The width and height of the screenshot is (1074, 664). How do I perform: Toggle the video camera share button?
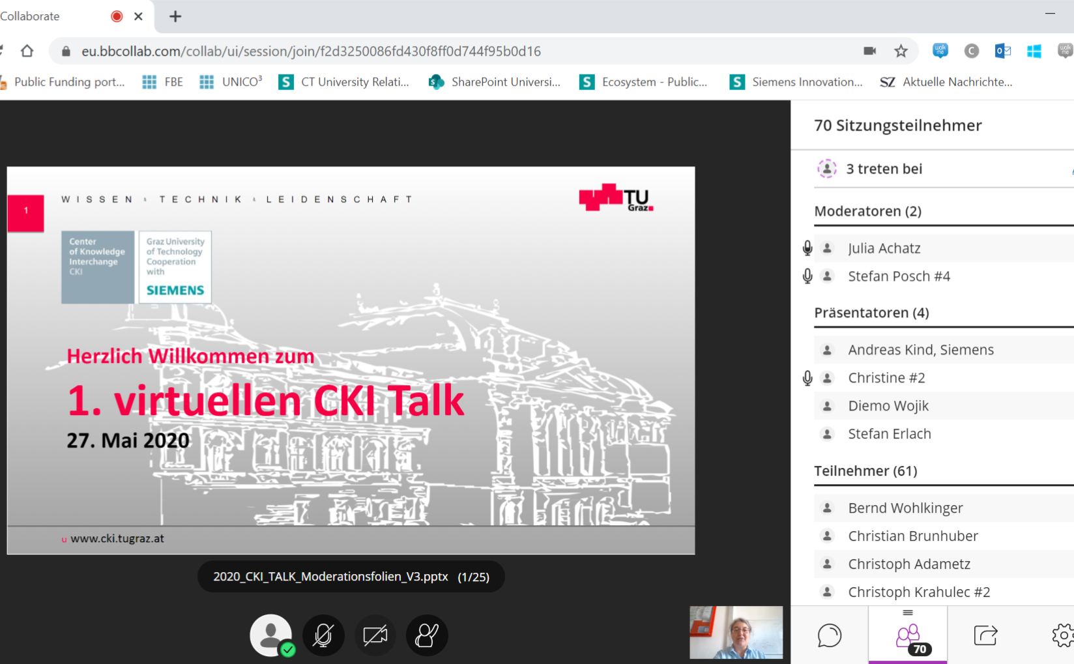coord(375,635)
